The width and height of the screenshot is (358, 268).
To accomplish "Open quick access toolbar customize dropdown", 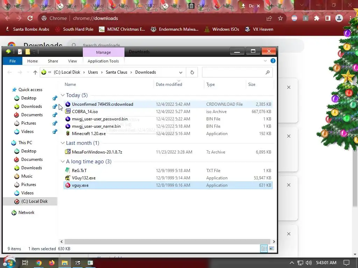I will pos(34,52).
